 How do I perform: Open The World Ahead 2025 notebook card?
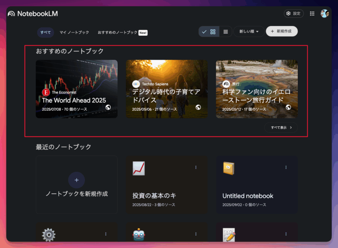point(76,89)
